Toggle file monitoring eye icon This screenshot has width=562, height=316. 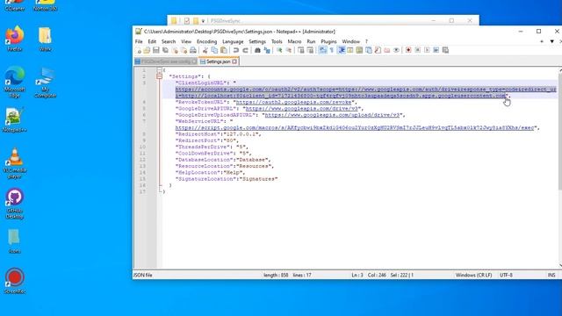(396, 50)
